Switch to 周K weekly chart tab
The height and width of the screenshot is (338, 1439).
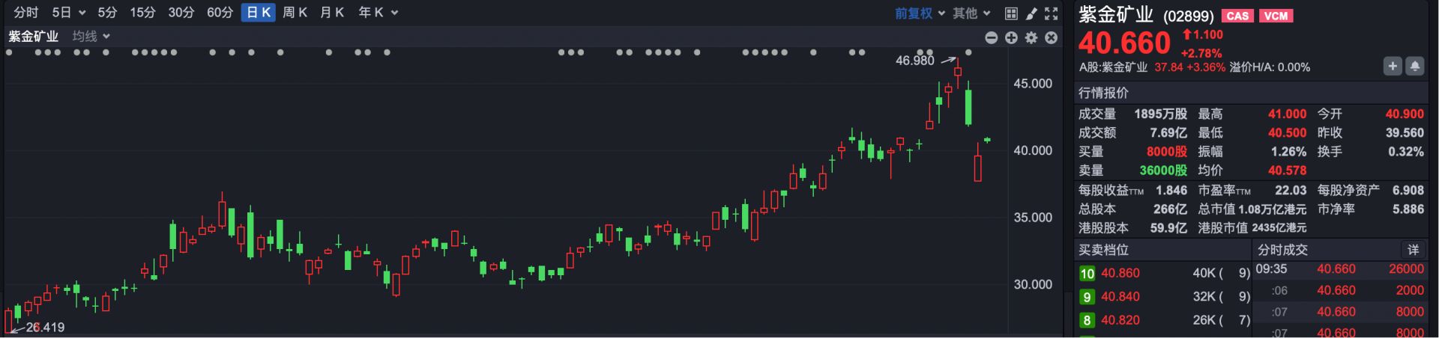point(295,13)
